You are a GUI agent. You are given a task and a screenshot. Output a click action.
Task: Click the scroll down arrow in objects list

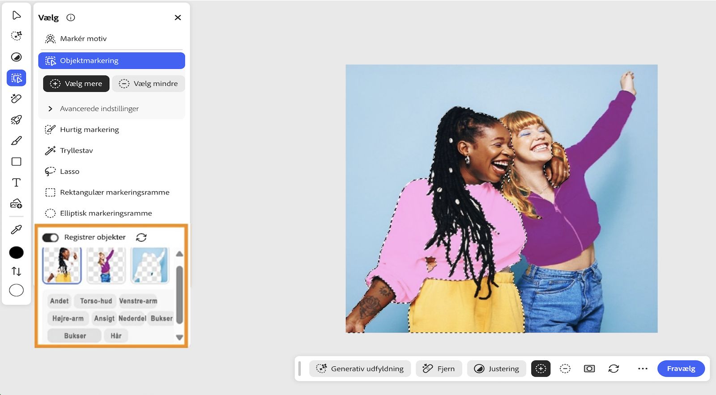click(x=179, y=337)
